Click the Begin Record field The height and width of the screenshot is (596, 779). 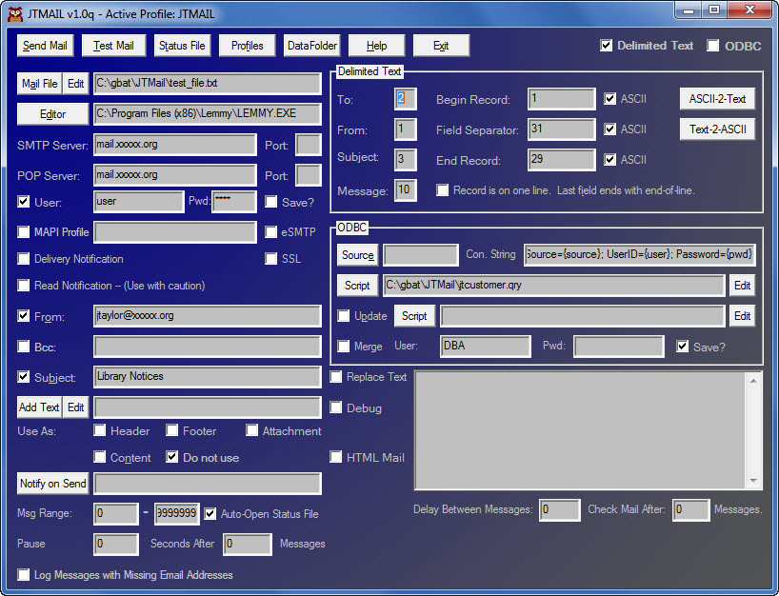tap(562, 99)
